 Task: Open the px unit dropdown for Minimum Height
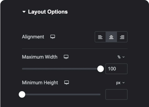pyautogui.click(x=120, y=83)
